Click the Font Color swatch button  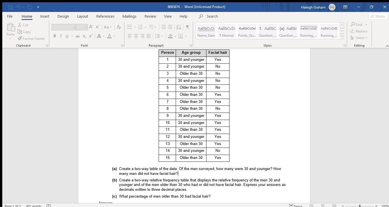tap(109, 36)
